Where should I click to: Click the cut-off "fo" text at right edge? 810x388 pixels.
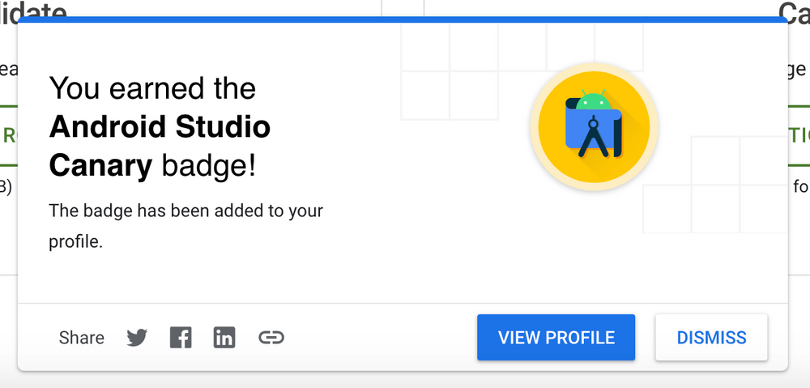pyautogui.click(x=799, y=187)
